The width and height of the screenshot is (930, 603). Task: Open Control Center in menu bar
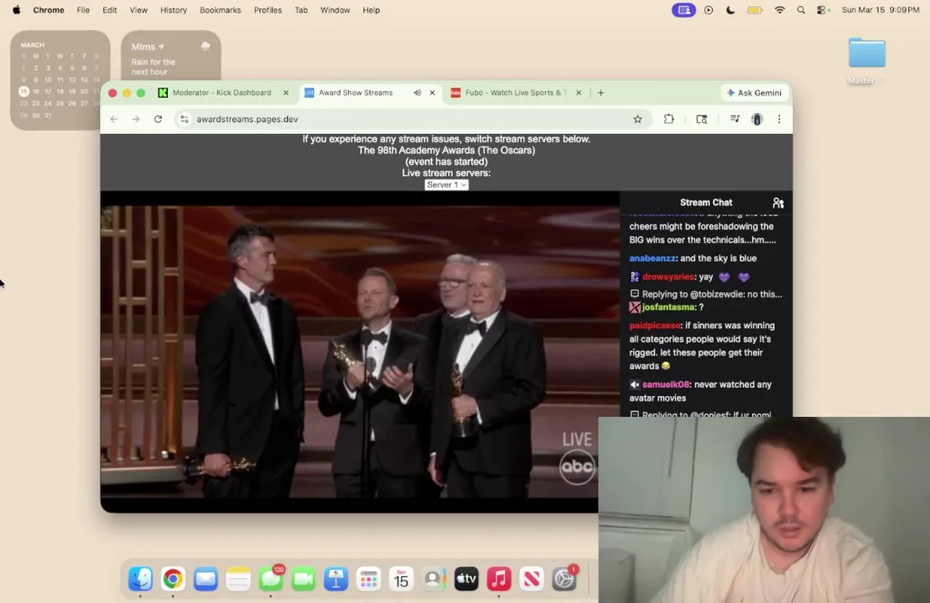(823, 10)
